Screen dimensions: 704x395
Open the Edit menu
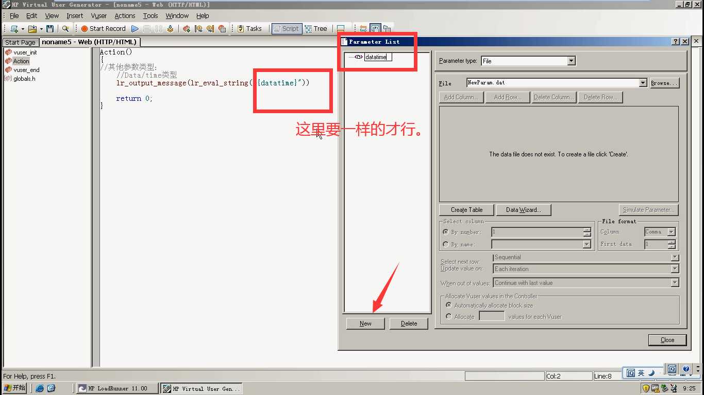32,16
